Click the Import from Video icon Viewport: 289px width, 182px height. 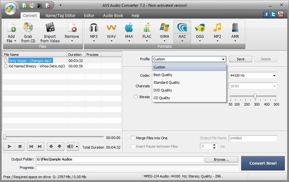click(50, 28)
